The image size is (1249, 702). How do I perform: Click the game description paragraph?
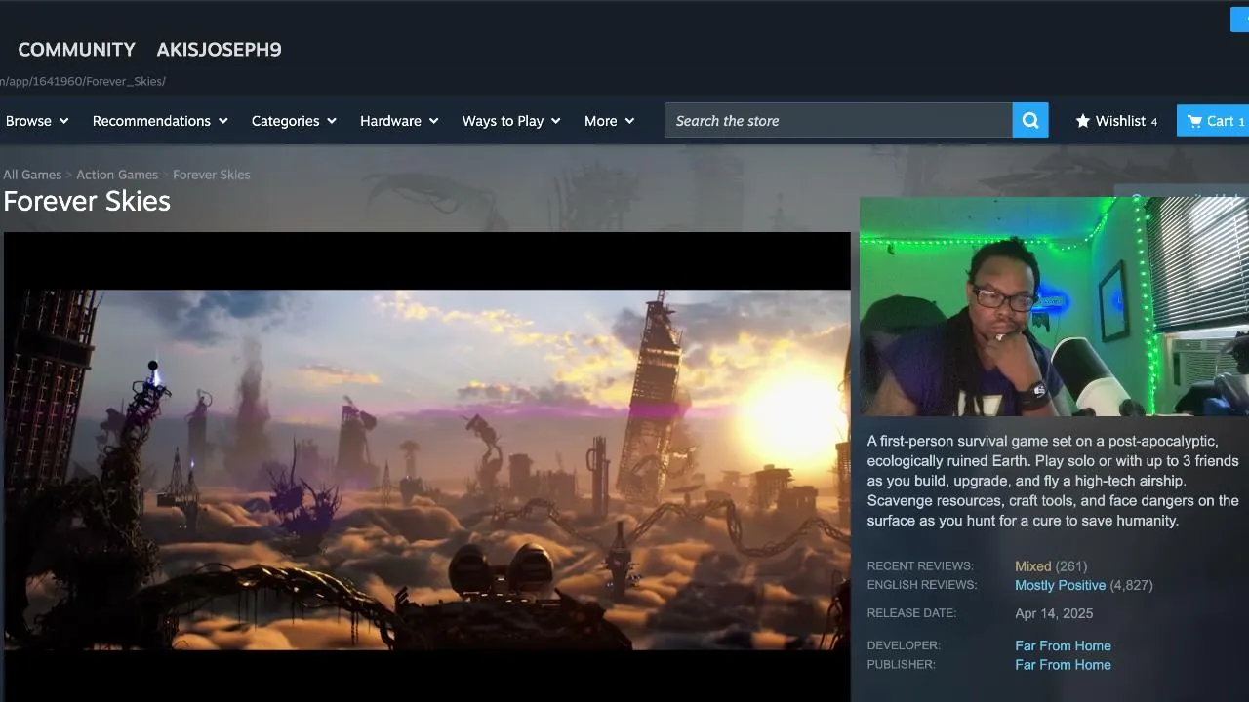coord(1053,481)
